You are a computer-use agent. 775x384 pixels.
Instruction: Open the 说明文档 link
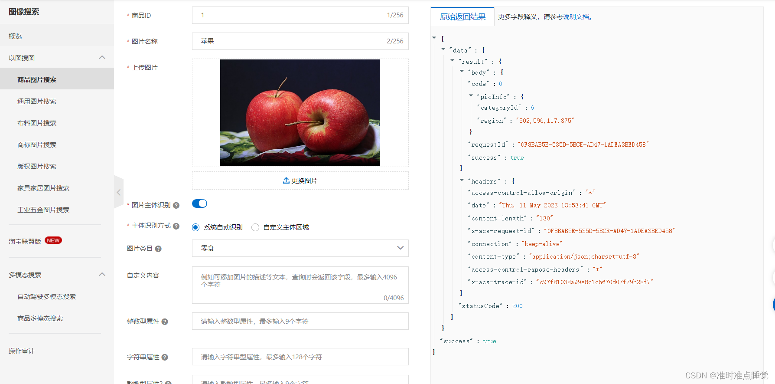[x=576, y=17]
